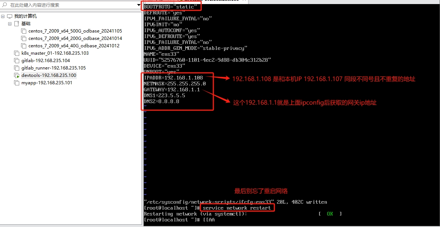
Task: Select devtools-192.168.235.100 in library
Action: pos(49,75)
